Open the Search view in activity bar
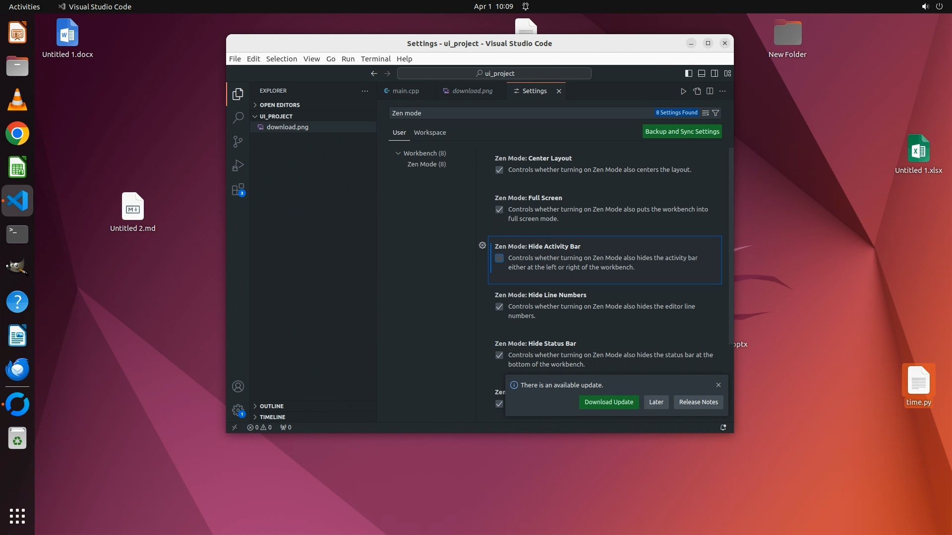 [238, 118]
